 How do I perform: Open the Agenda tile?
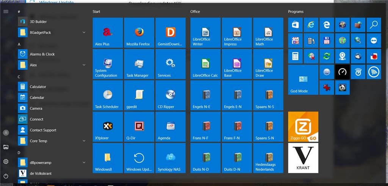[171, 127]
